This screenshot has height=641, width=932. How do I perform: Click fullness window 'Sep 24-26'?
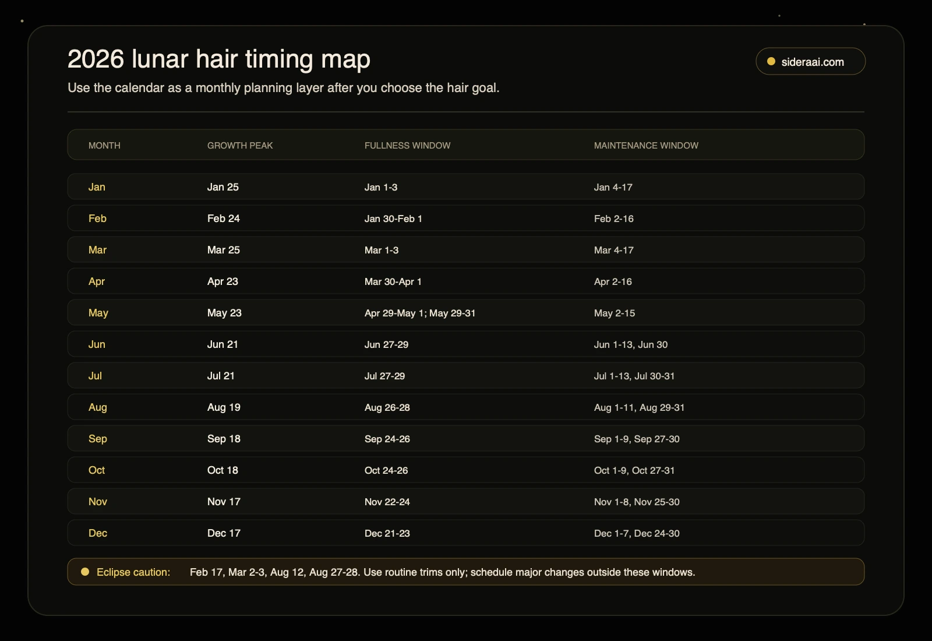click(x=387, y=439)
